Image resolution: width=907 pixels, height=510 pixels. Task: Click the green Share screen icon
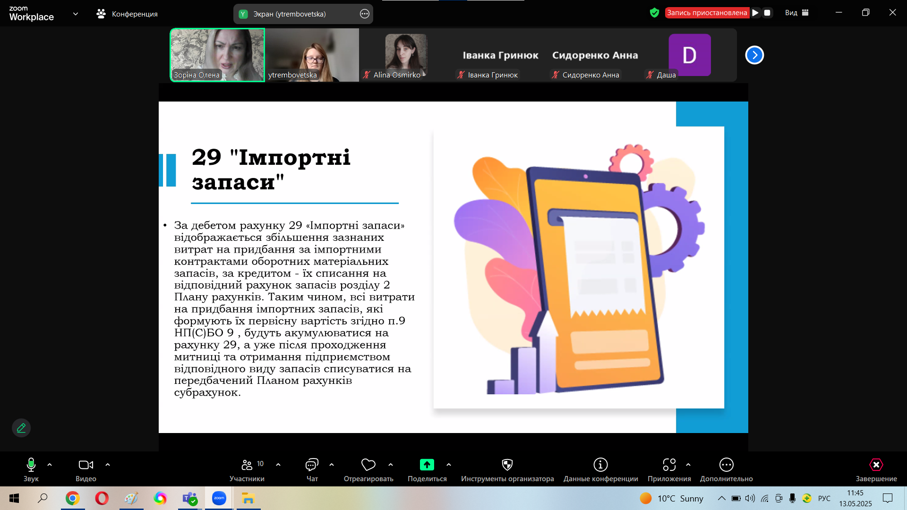[427, 465]
